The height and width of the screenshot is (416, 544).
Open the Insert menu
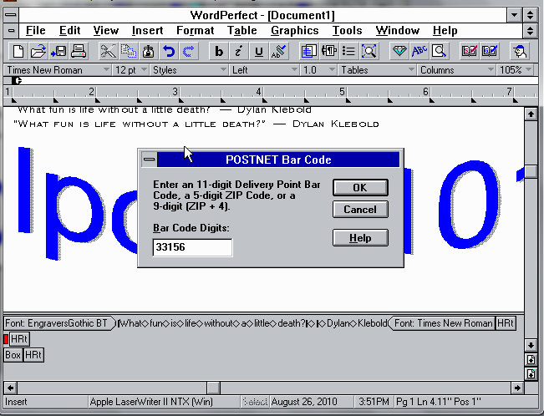[x=147, y=31]
